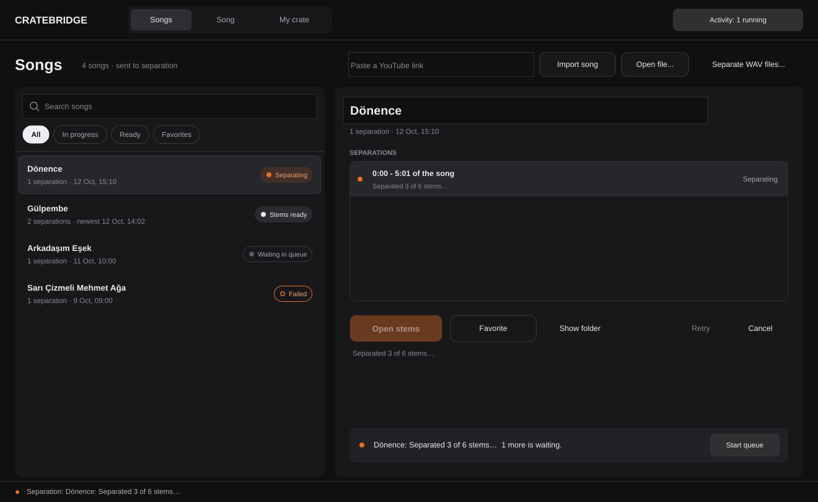Click Show folder
Image resolution: width=818 pixels, height=502 pixels.
click(x=580, y=328)
